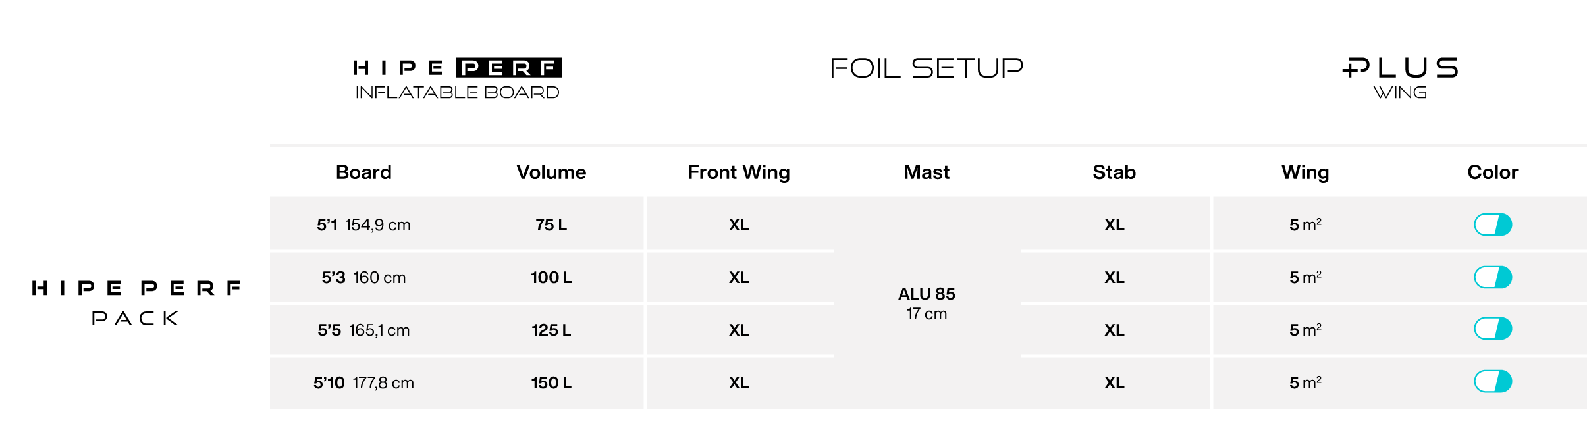Screen dimensions: 1587x422
Task: Click the HIPE PERF PACK logo
Action: point(136,303)
